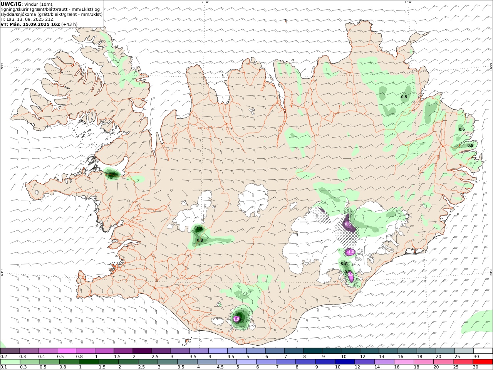This screenshot has height=370, width=493.
Task: Pick lower legend swatch between 14 and 16
Action: click(384, 362)
